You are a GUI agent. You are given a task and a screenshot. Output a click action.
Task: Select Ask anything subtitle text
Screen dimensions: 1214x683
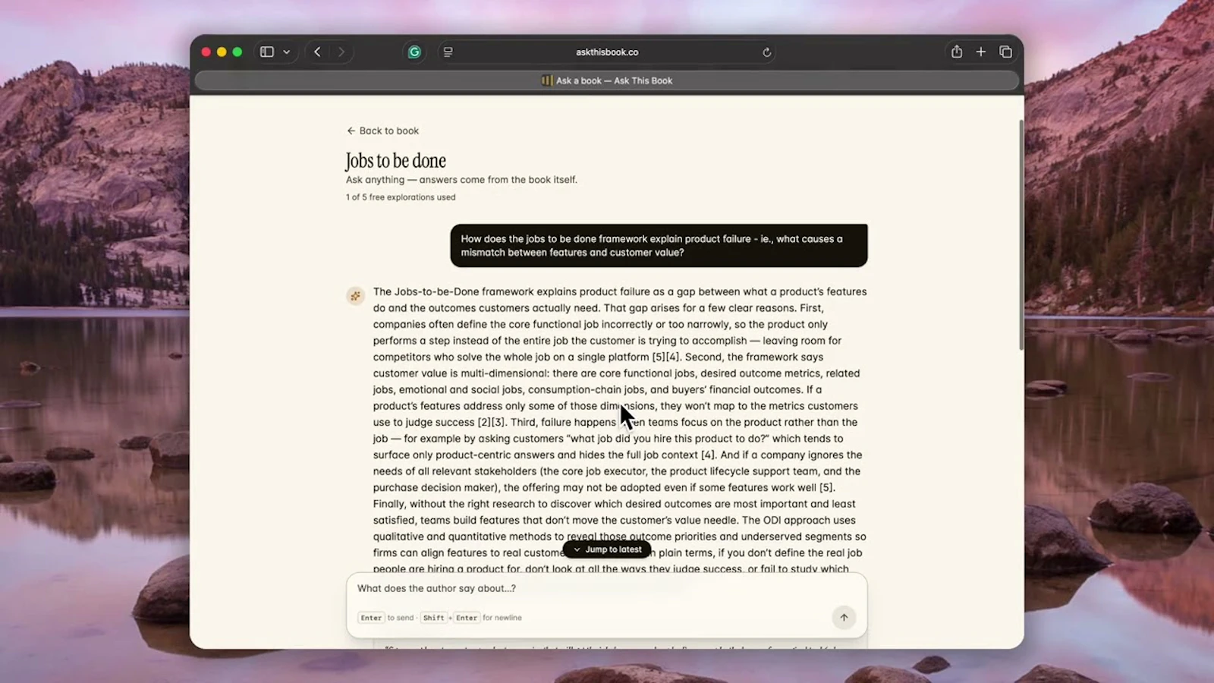click(x=461, y=180)
